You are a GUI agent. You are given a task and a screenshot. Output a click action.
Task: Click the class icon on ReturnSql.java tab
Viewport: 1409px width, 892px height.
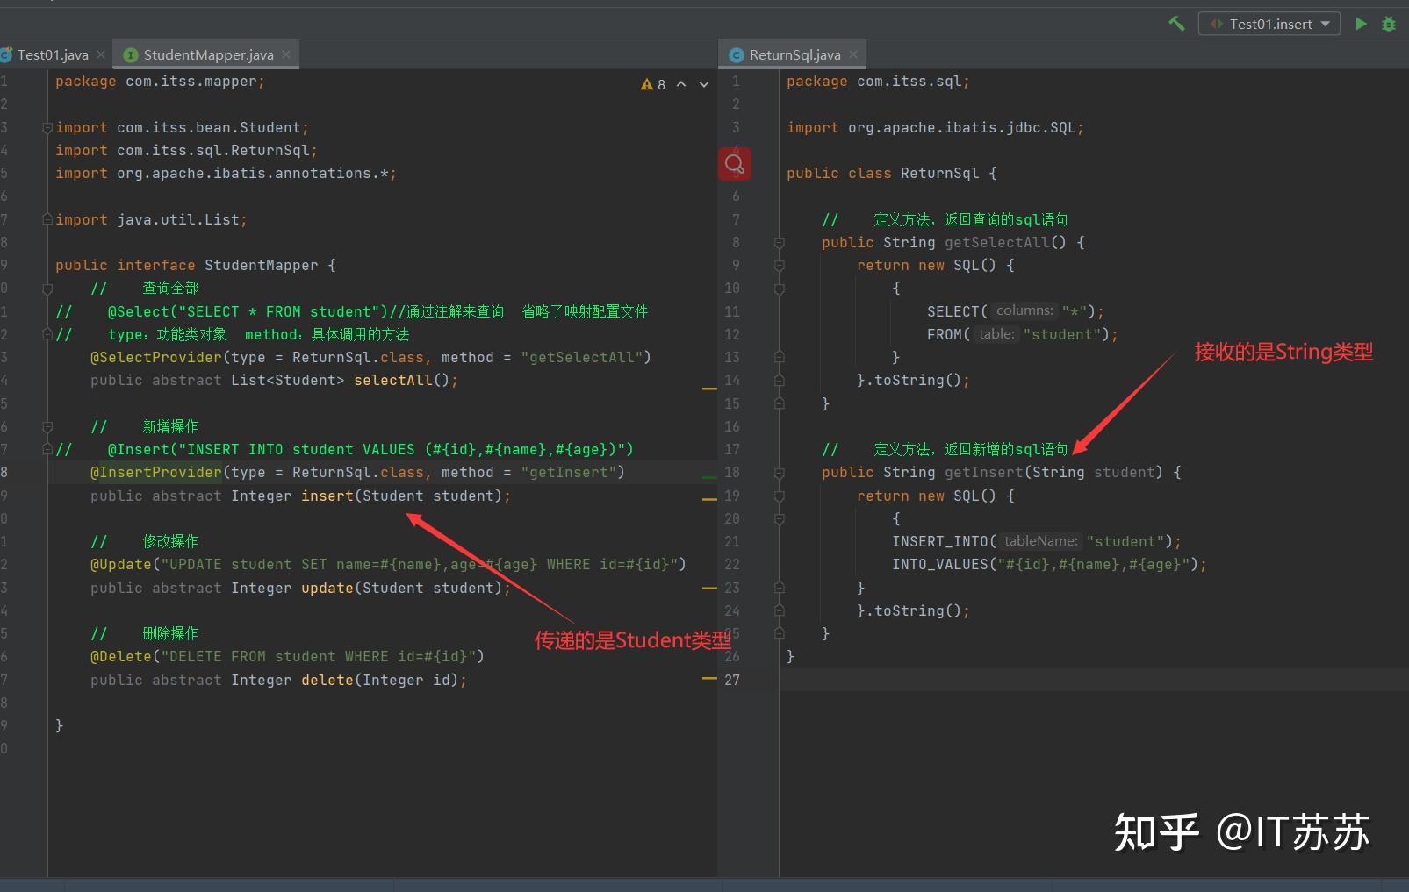click(x=735, y=54)
